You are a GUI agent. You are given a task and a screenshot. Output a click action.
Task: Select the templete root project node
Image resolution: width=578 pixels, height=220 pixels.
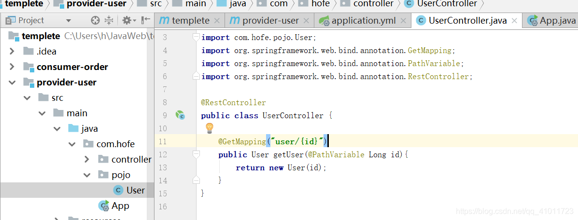click(x=41, y=36)
